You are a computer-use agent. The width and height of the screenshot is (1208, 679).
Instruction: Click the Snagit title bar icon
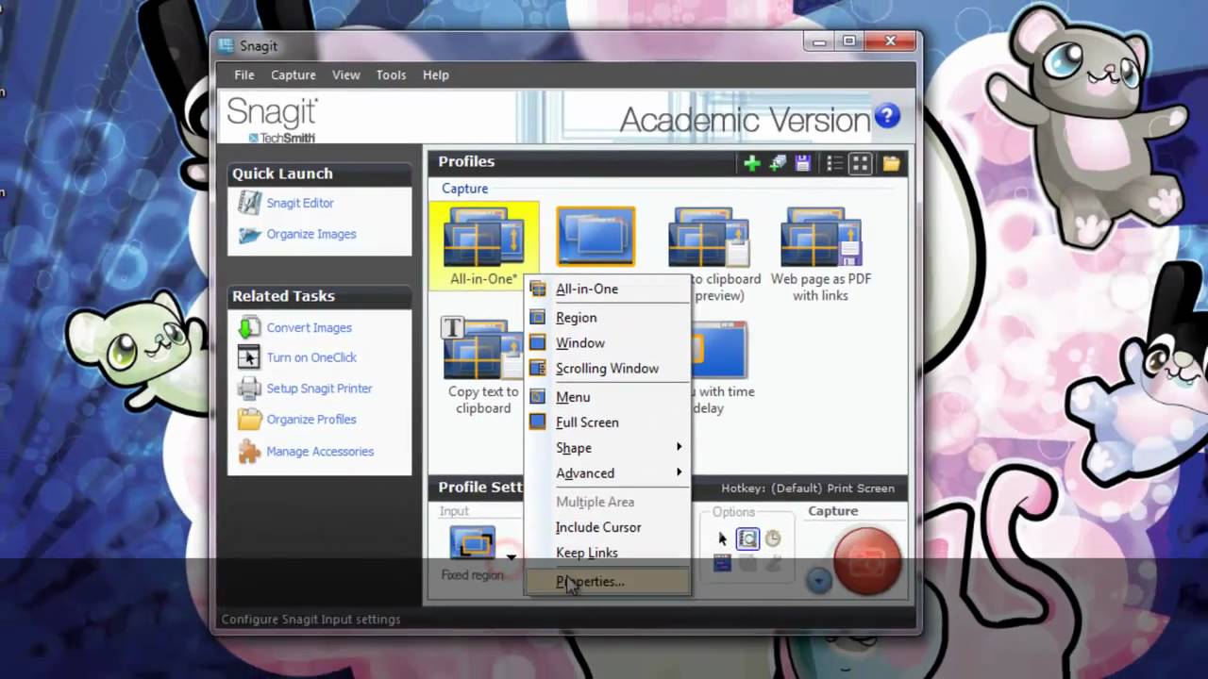tap(226, 45)
